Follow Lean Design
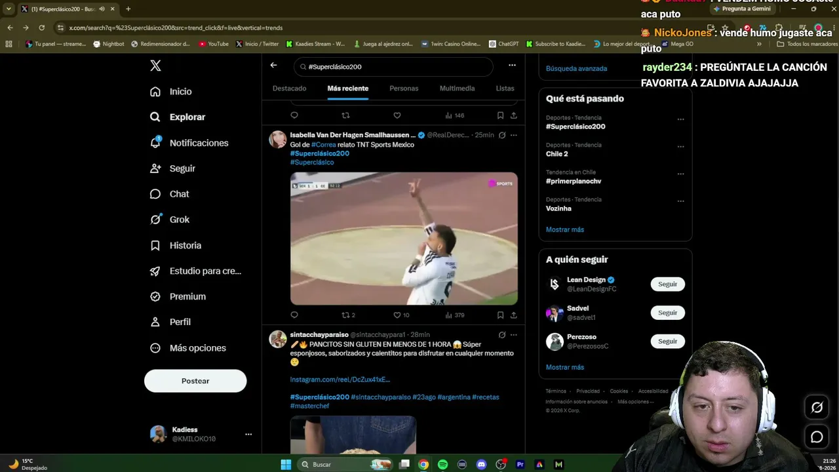This screenshot has height=472, width=839. tap(667, 285)
